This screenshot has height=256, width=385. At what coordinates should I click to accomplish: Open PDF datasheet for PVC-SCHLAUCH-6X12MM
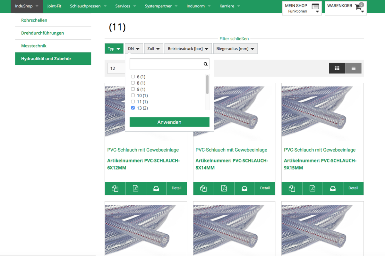click(x=135, y=188)
